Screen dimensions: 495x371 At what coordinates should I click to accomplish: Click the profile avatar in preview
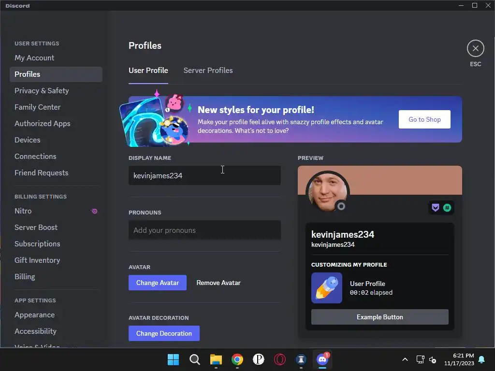click(327, 192)
